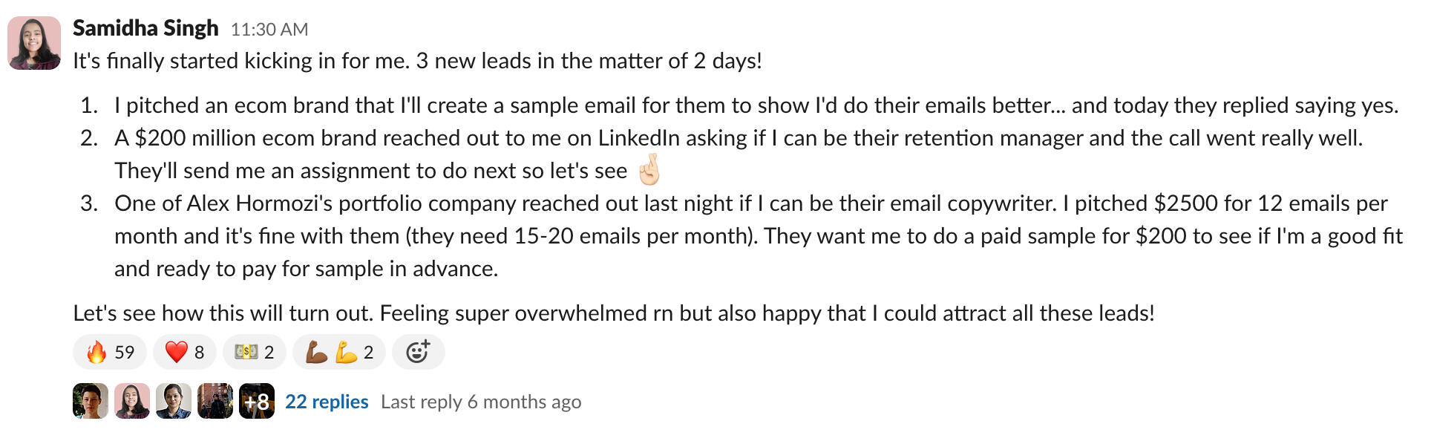1434x441 pixels.
Task: Toggle the red heart reaction
Action: point(184,352)
